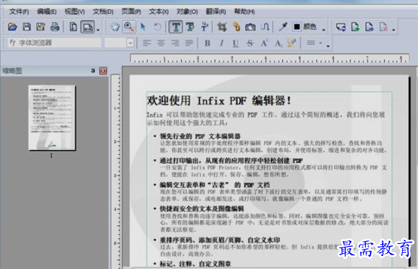Select the zoom magnifier tool

click(x=130, y=27)
